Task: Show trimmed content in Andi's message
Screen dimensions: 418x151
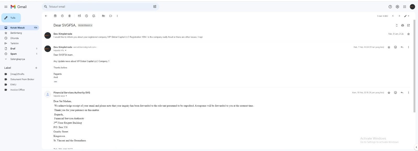Action: coord(55,82)
